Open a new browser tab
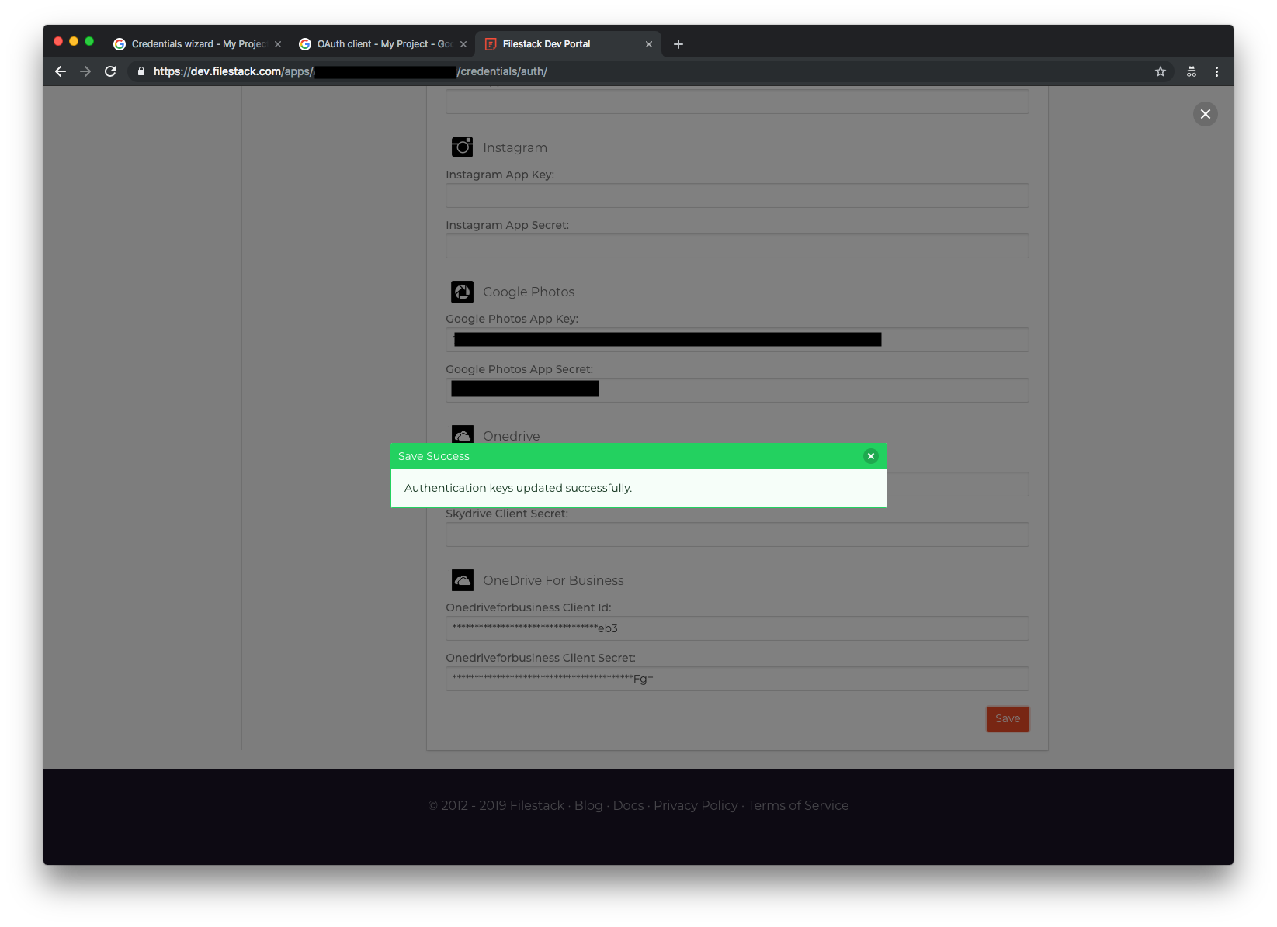 click(x=678, y=44)
